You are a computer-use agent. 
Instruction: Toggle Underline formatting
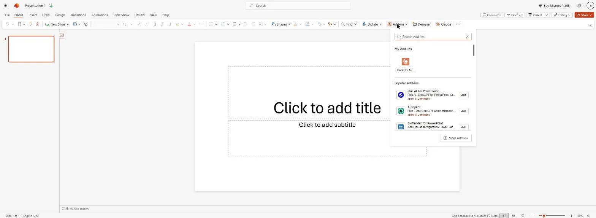tap(170, 24)
